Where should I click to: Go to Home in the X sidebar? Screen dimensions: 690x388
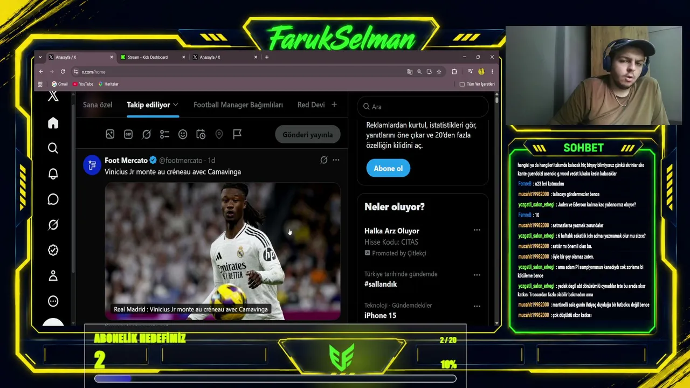(x=53, y=123)
